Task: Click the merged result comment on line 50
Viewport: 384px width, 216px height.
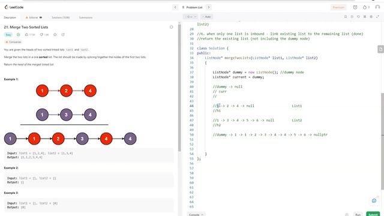Action: click(x=270, y=134)
